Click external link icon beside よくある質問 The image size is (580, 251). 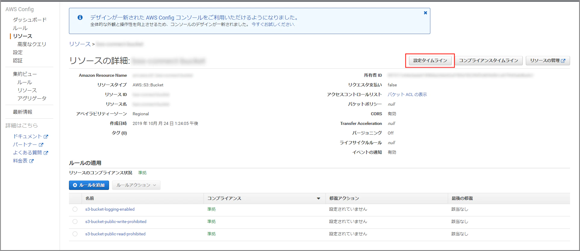point(46,153)
